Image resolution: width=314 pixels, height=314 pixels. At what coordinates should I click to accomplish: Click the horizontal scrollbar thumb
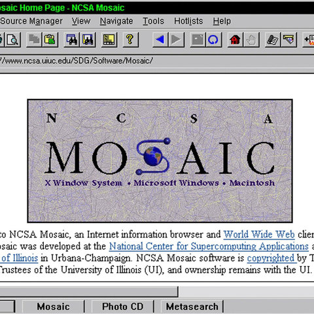tap(89, 292)
